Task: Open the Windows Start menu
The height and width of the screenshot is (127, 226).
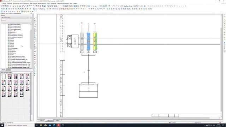Action: click(2, 125)
